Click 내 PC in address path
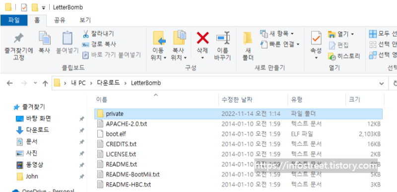Viewport: 397px width, 192px height. coord(78,83)
